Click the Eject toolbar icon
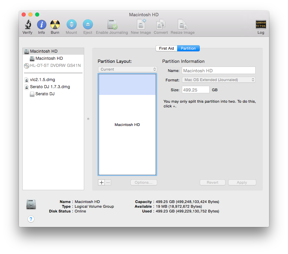 click(x=88, y=24)
